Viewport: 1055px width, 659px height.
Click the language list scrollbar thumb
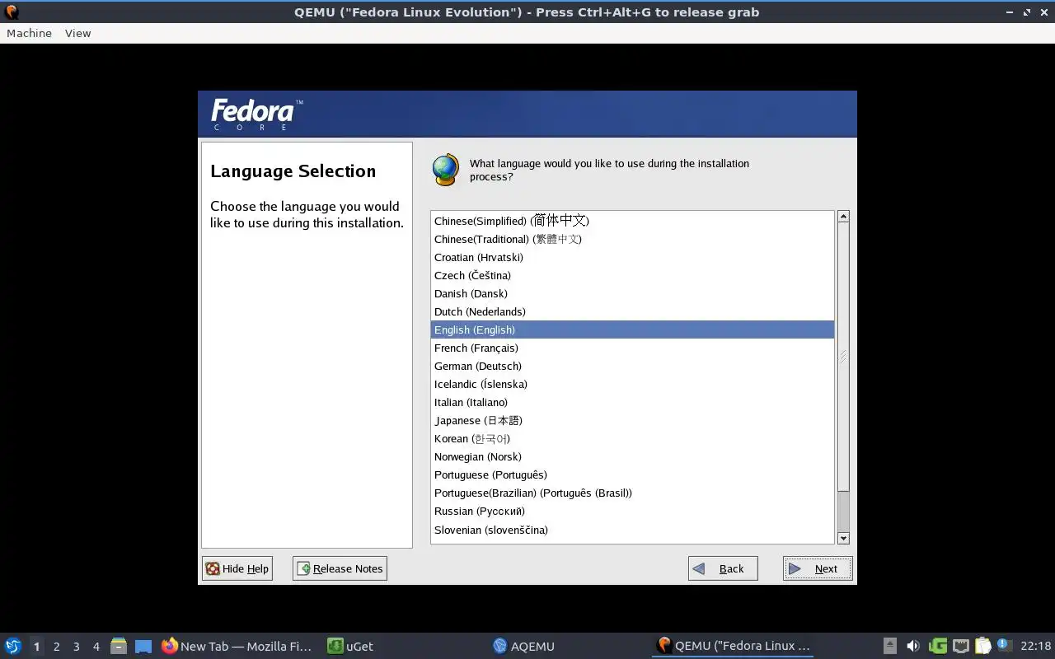tap(843, 357)
